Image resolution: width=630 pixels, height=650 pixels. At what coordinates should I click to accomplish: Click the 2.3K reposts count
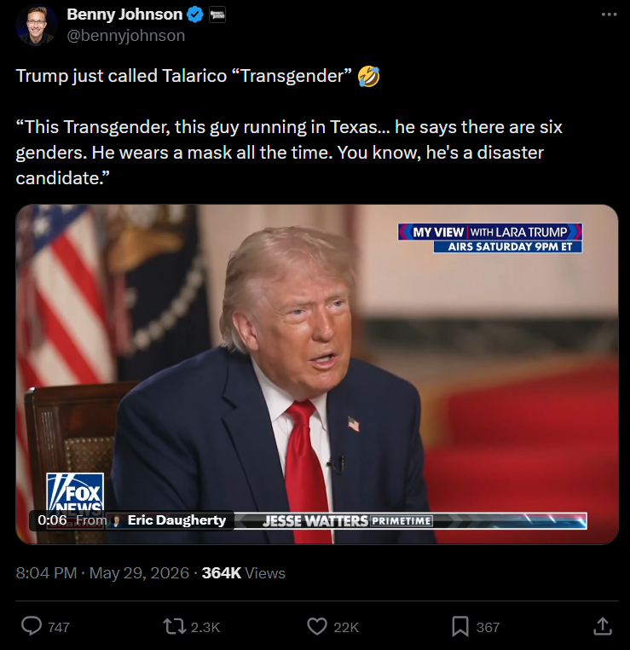[x=205, y=627]
